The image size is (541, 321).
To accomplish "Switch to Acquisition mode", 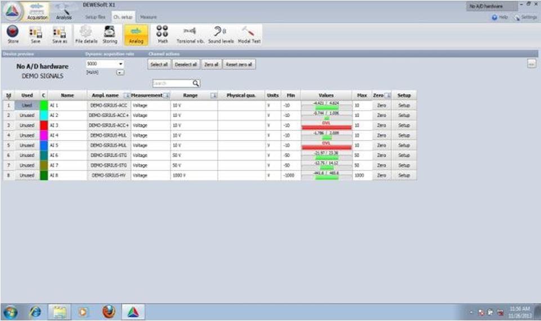I will 37,11.
